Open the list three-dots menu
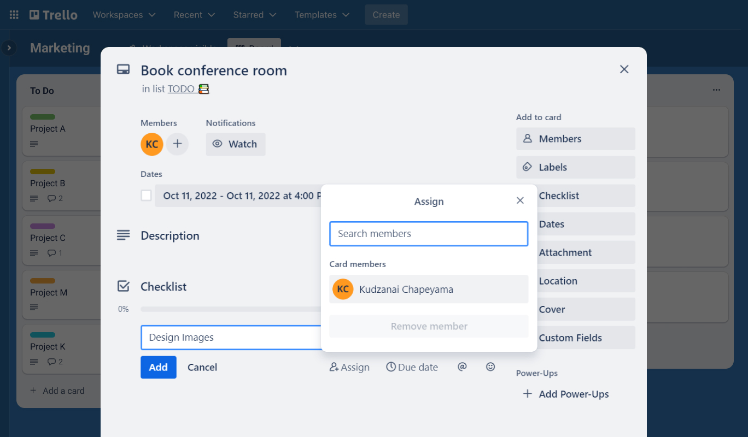The image size is (748, 437). click(716, 90)
